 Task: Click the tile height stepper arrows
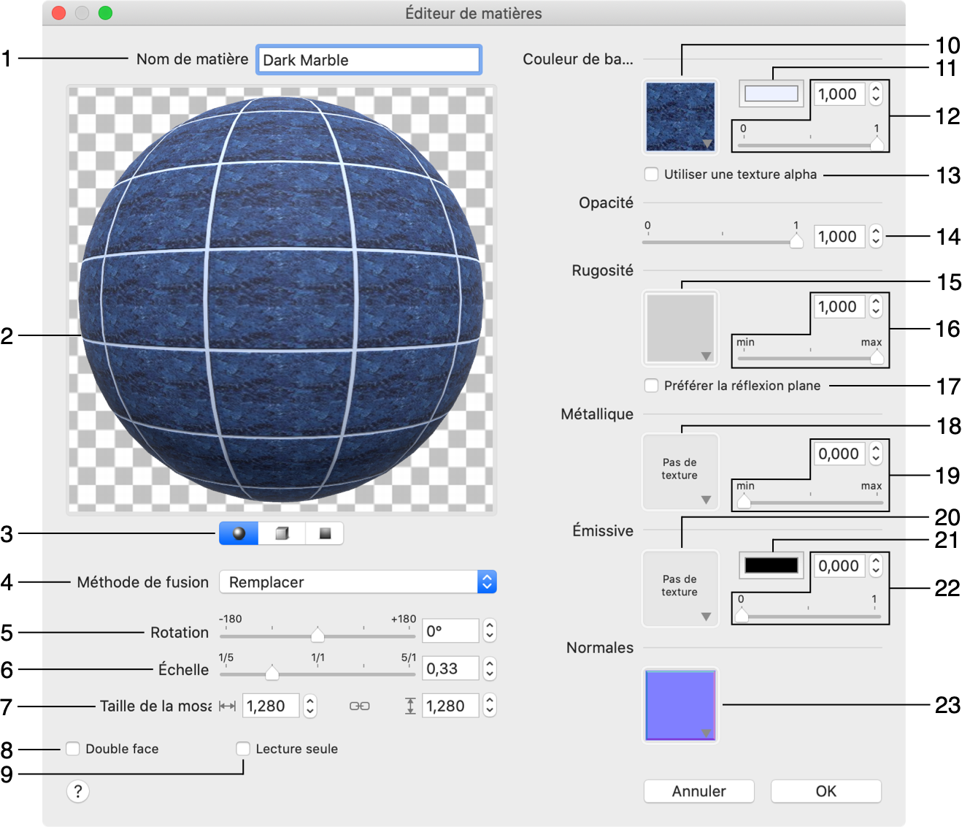point(490,706)
